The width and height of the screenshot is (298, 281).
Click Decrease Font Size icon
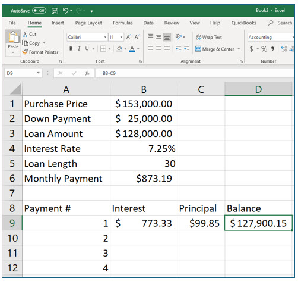pyautogui.click(x=137, y=37)
